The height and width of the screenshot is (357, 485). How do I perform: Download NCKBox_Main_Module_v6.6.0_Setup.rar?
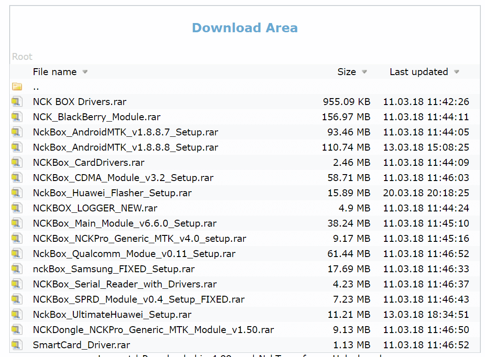(124, 223)
